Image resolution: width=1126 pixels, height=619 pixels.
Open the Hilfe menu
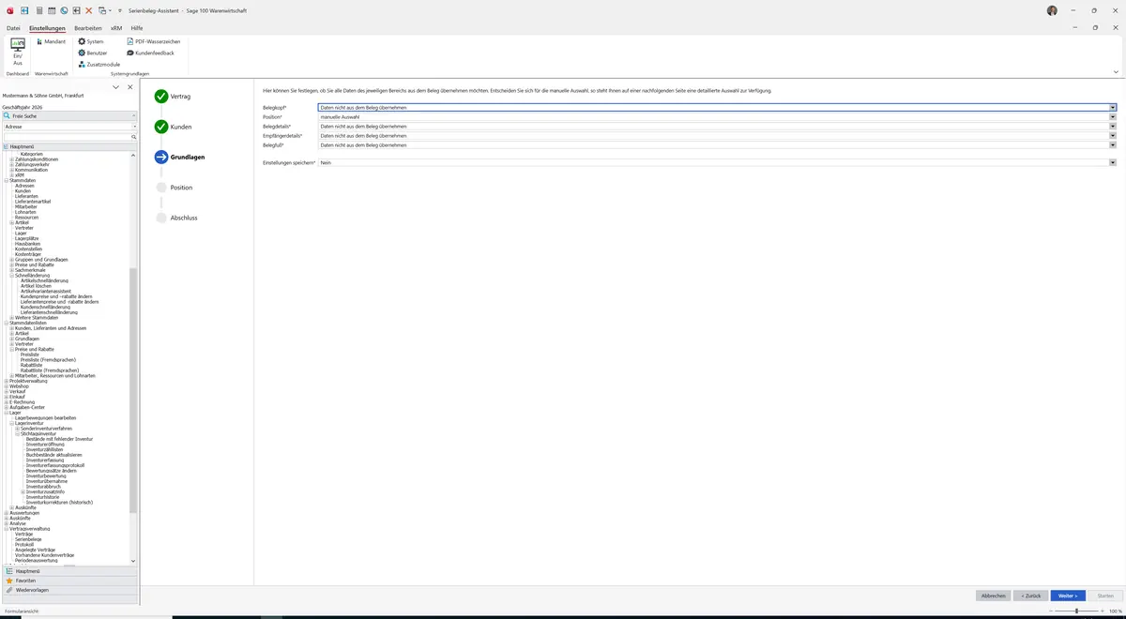[x=137, y=28]
